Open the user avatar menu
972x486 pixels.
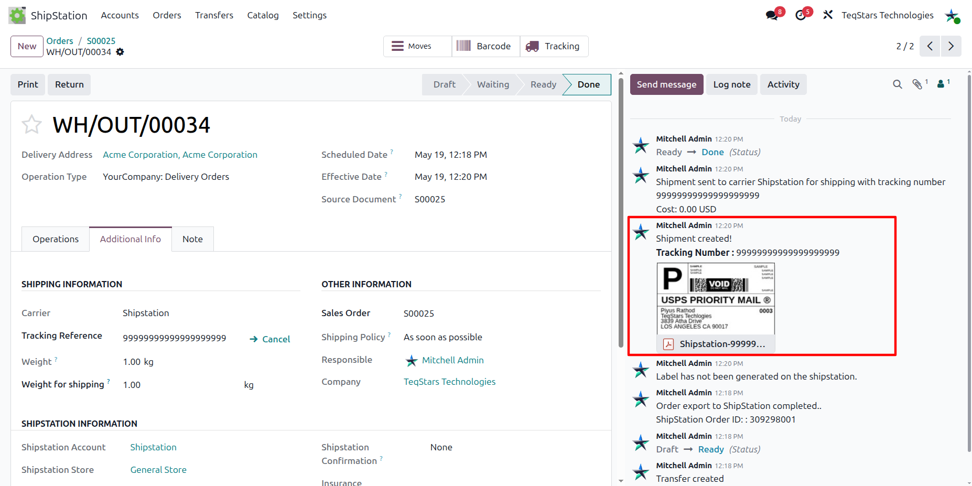[952, 15]
